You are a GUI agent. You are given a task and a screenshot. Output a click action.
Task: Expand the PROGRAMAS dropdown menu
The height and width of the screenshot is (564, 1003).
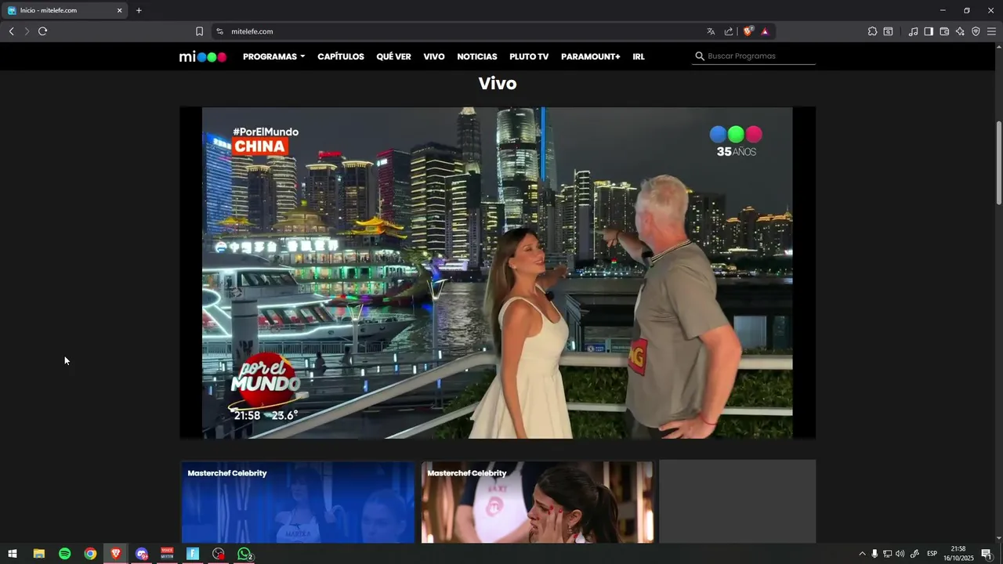[x=273, y=56]
